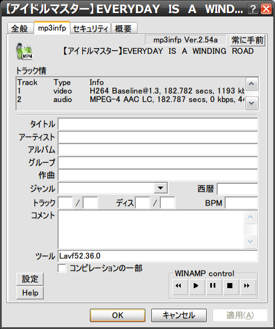
Task: Click the MP4 file type icon
Action: [24, 51]
